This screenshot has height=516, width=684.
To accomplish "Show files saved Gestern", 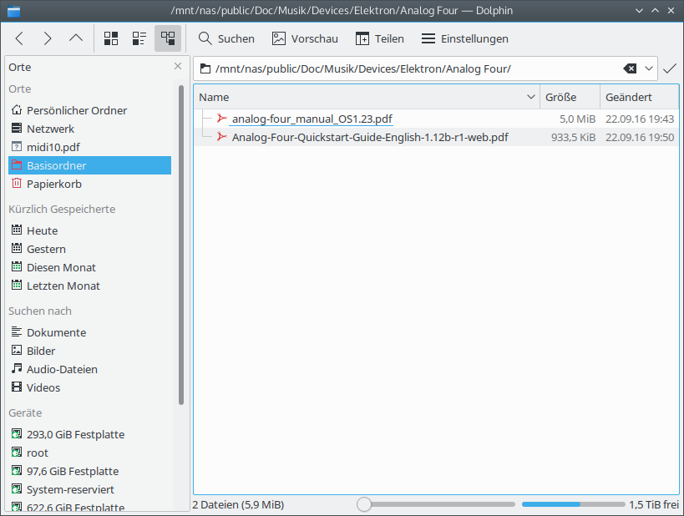I will coord(89,249).
